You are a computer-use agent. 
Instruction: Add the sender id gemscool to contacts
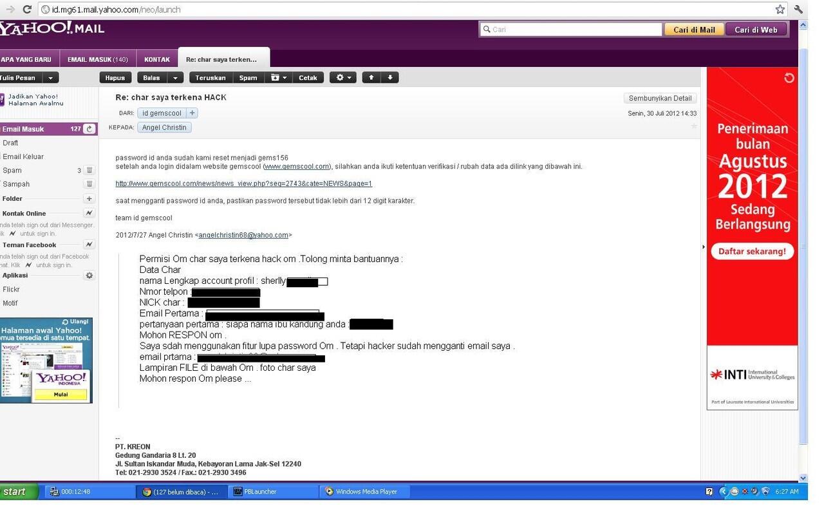click(192, 113)
